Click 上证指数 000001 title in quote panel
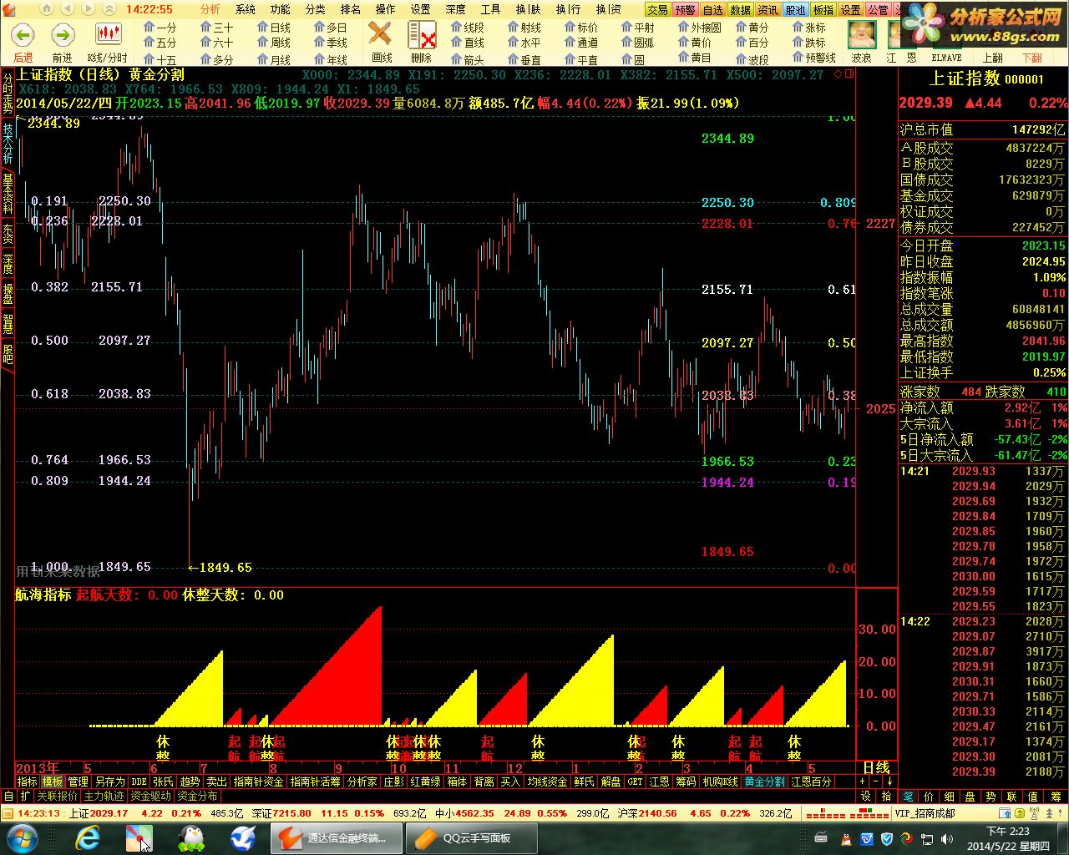The width and height of the screenshot is (1069, 855). tap(985, 78)
